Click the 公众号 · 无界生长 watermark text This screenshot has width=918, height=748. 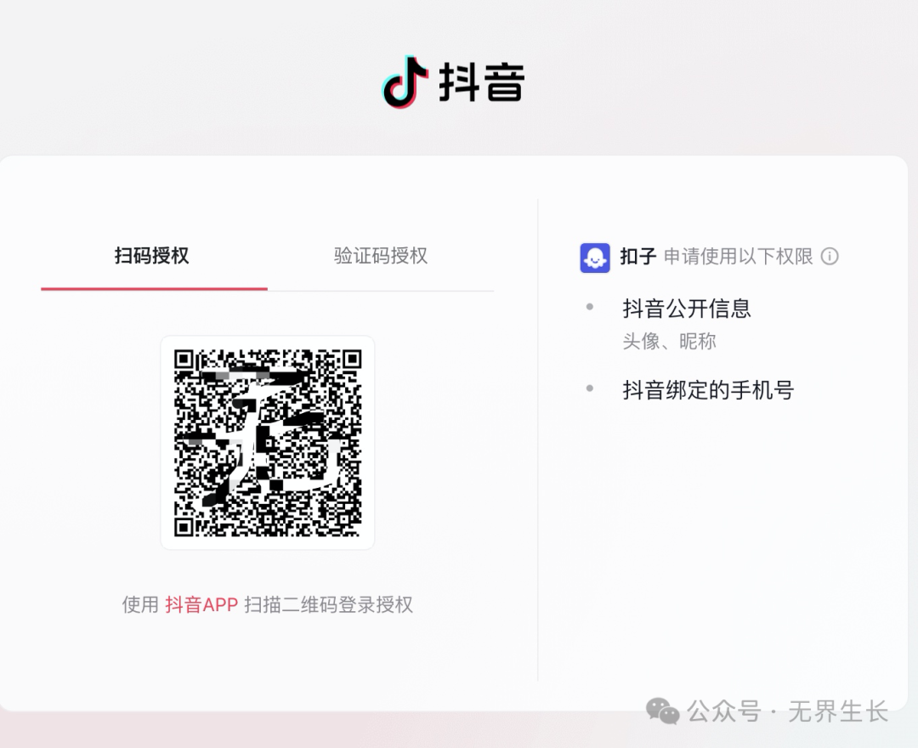(x=787, y=711)
